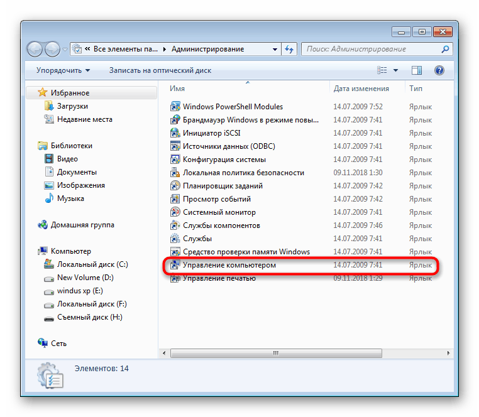479x417 pixels.
Task: Click the Источники данных (ODBC) icon
Action: (175, 146)
